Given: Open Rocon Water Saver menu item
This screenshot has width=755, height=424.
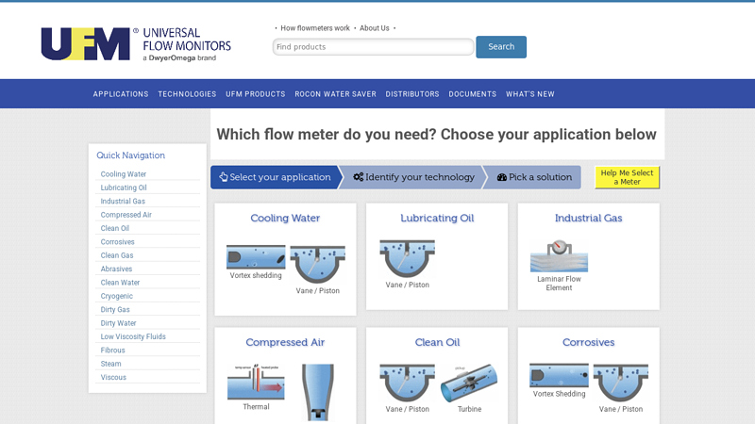Looking at the screenshot, I should tap(336, 94).
